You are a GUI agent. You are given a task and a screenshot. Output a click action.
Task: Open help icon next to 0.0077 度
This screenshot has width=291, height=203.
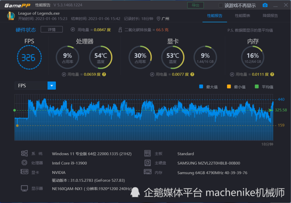[x=192, y=74]
